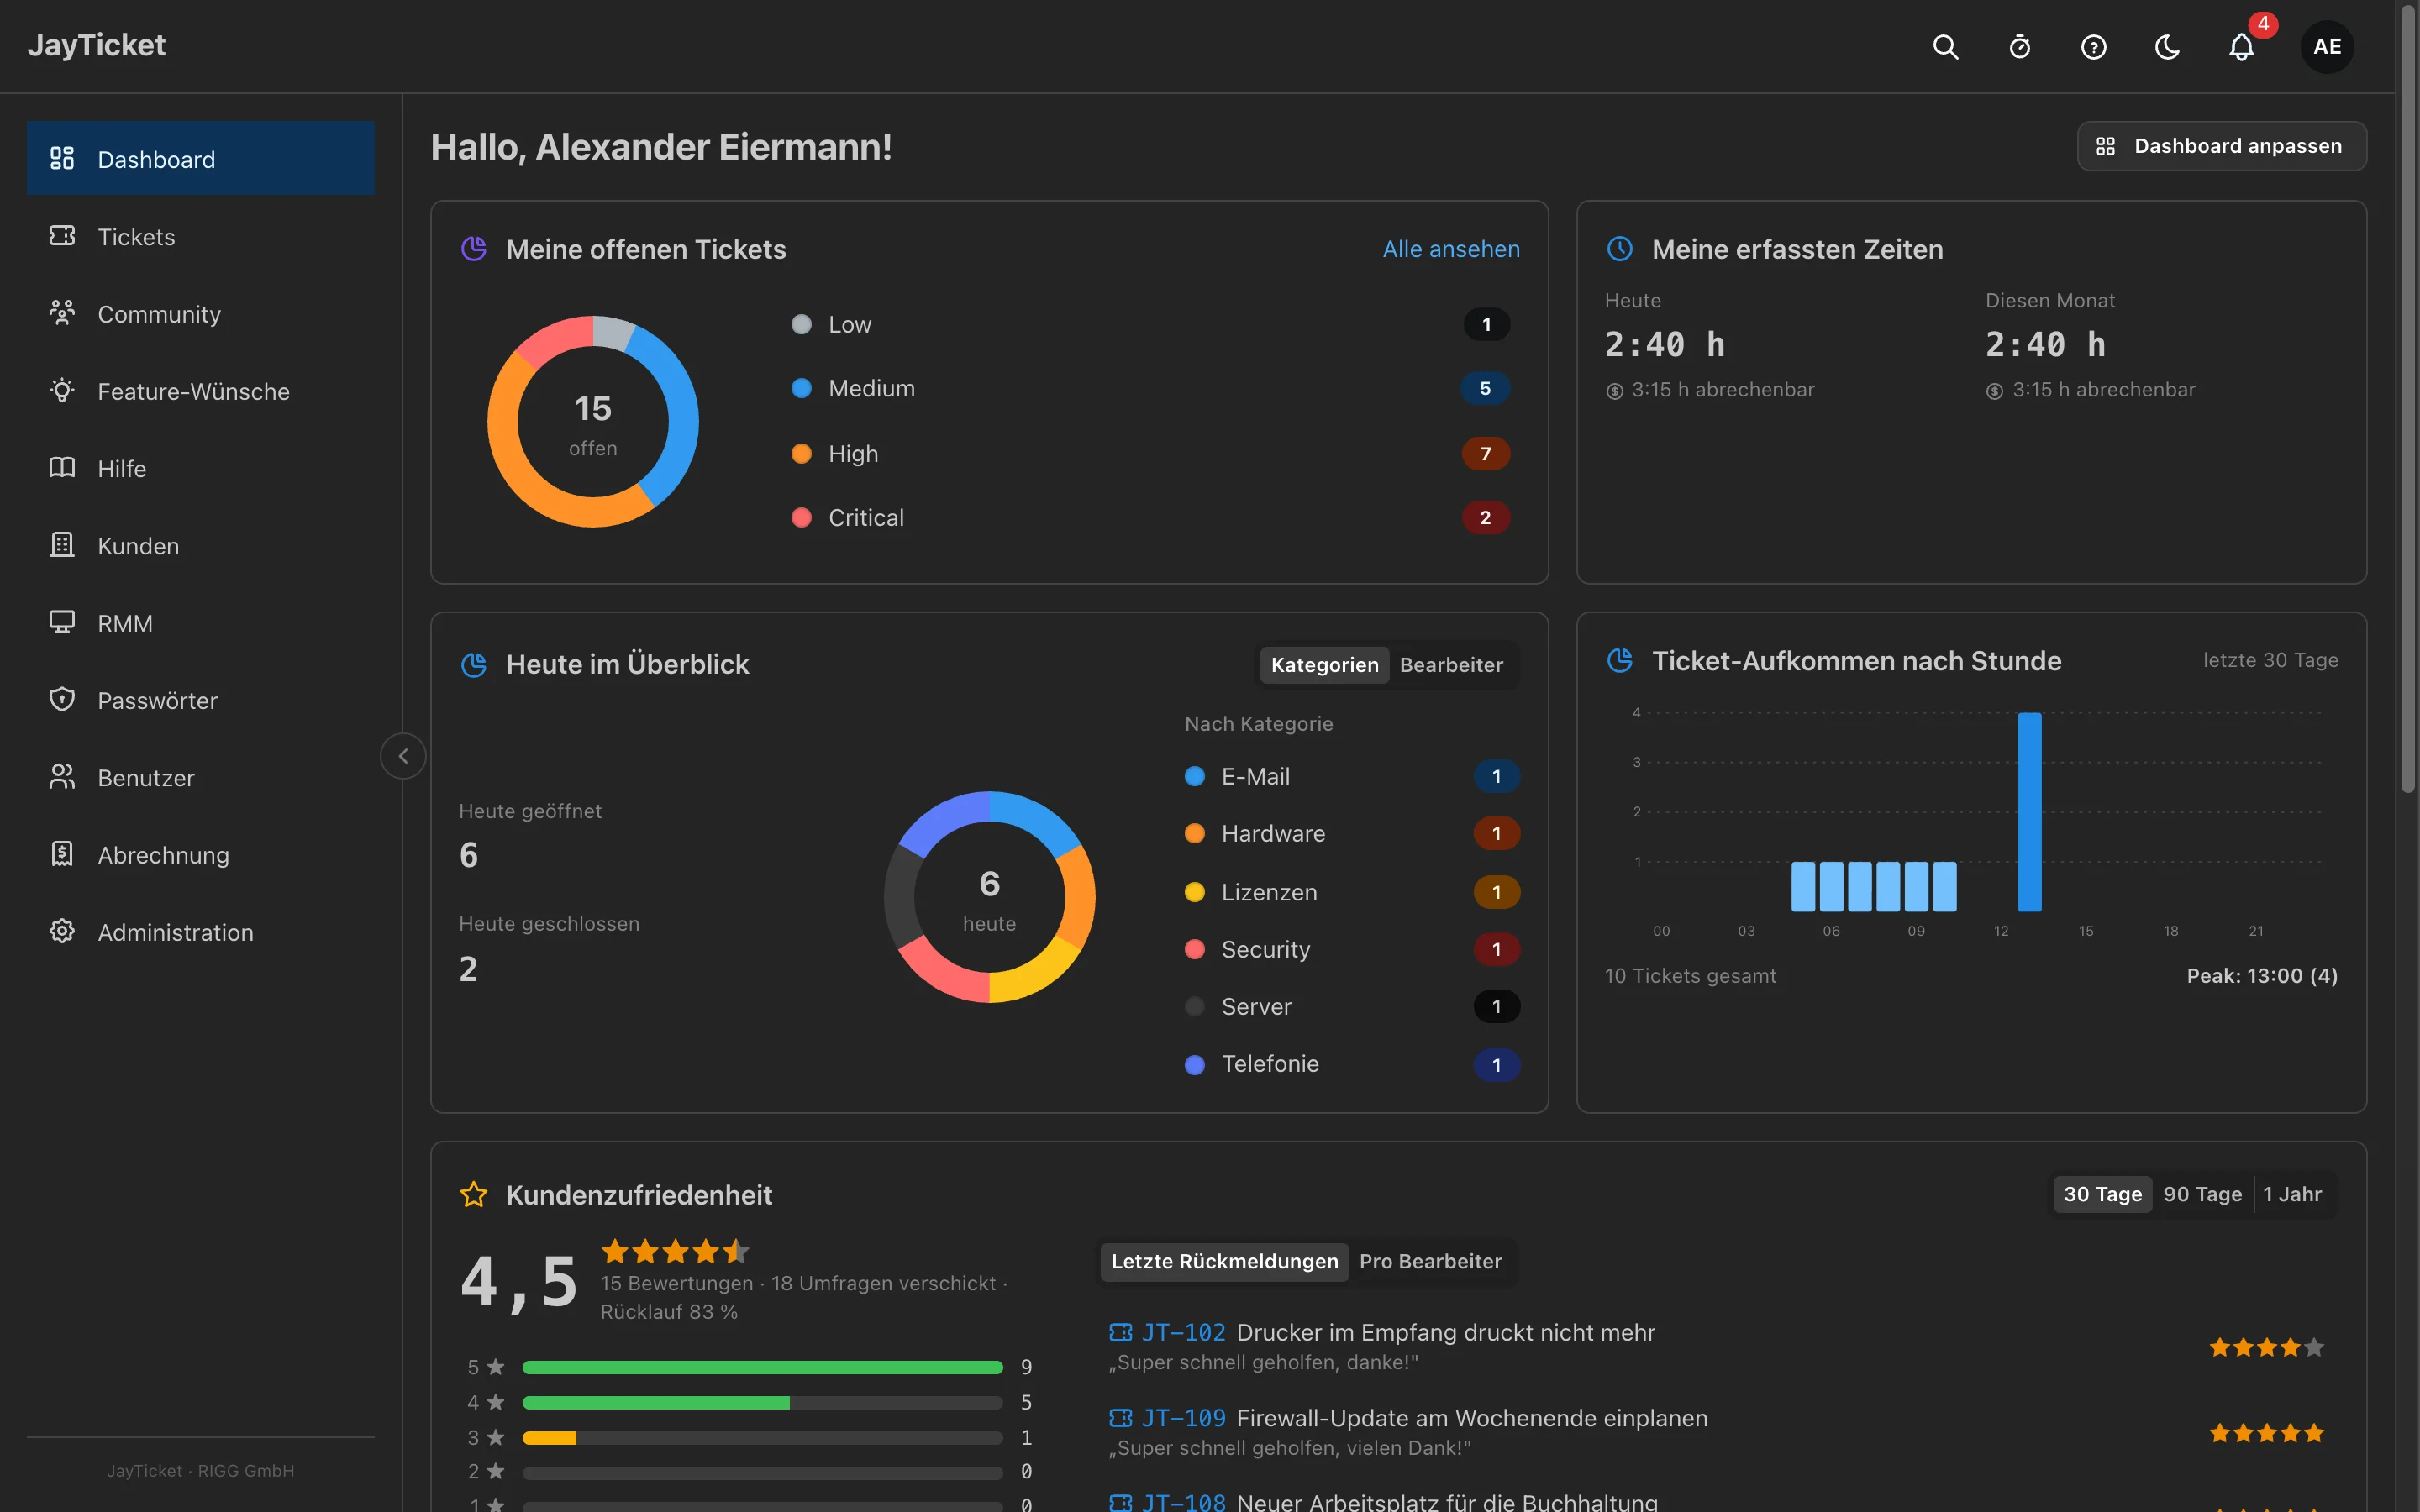Click the Telefonie category row

(1351, 1064)
